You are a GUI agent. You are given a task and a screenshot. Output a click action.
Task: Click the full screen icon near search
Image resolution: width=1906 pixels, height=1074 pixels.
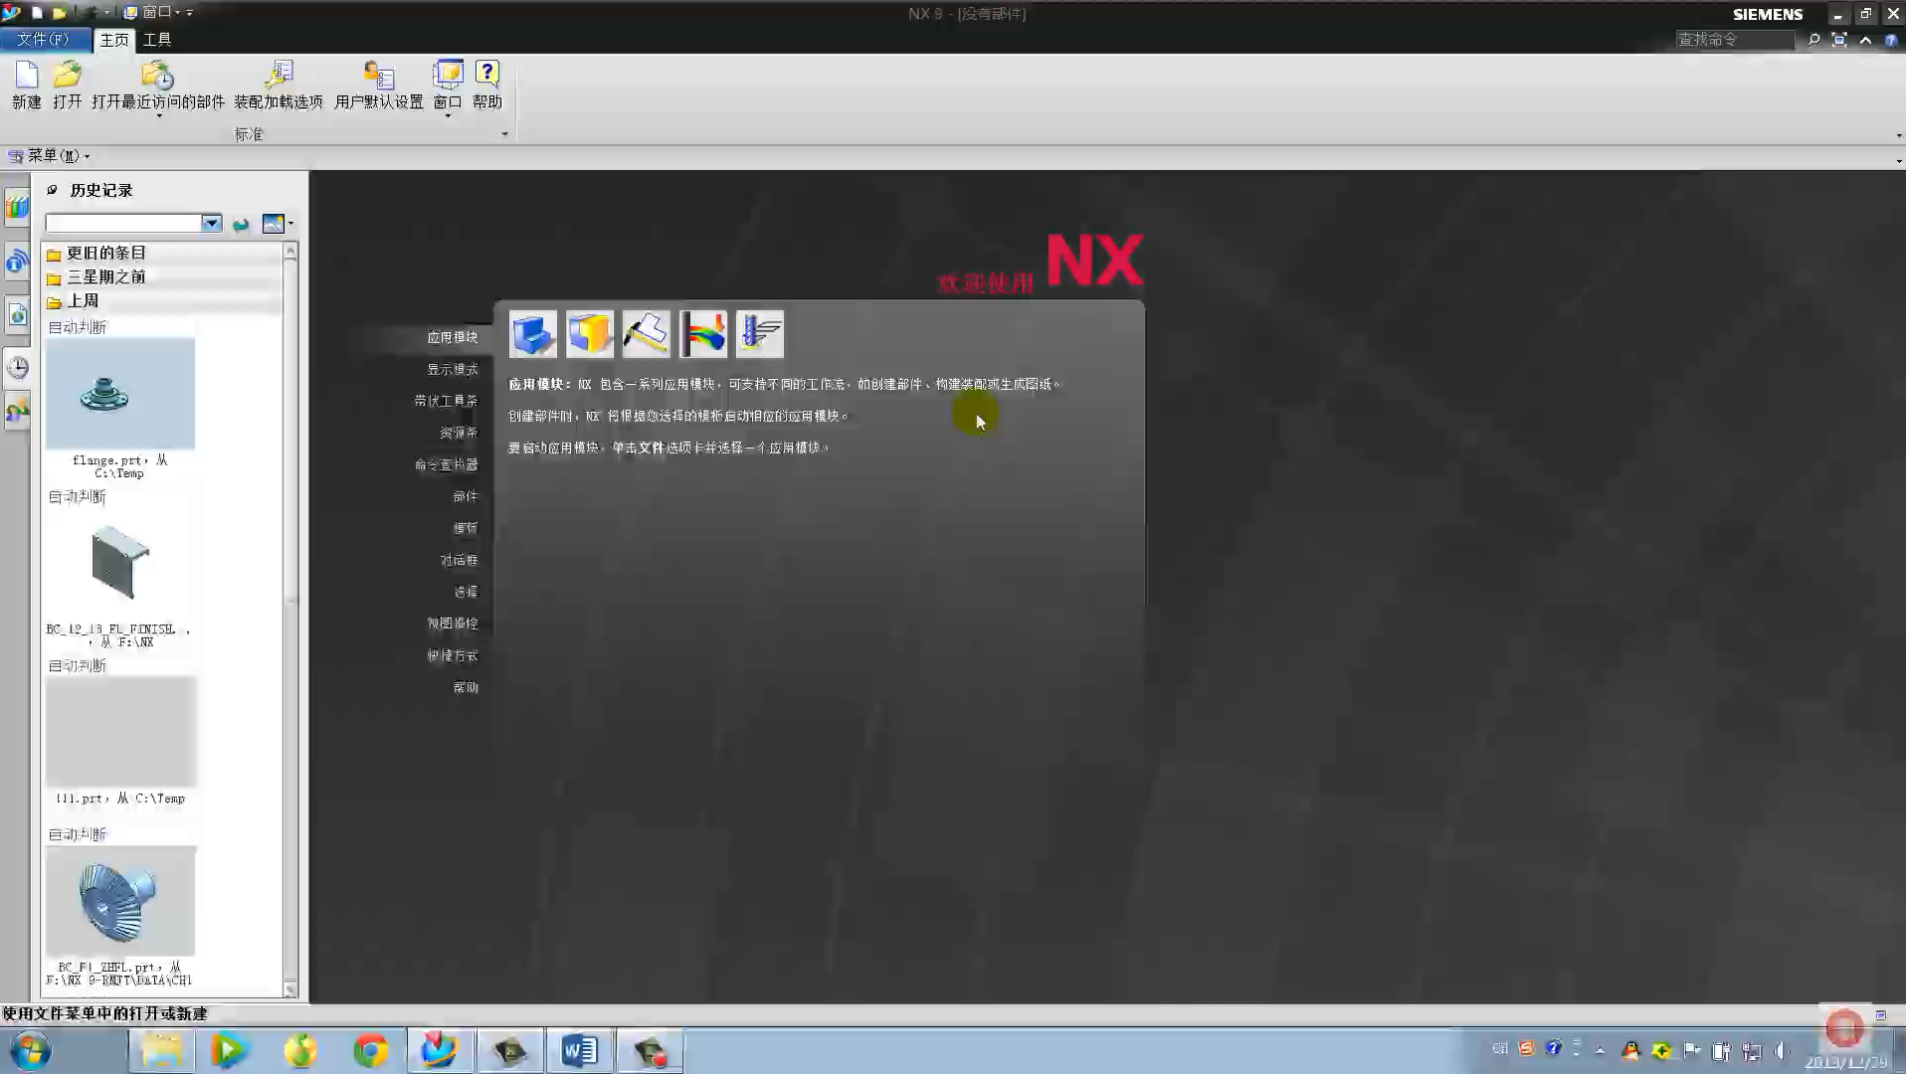pyautogui.click(x=1839, y=40)
